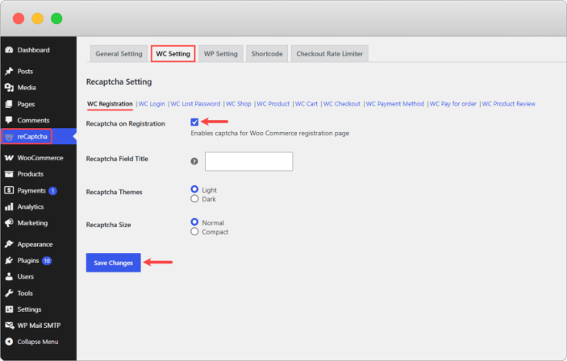
Task: Open the Media library icon
Action: [9, 88]
